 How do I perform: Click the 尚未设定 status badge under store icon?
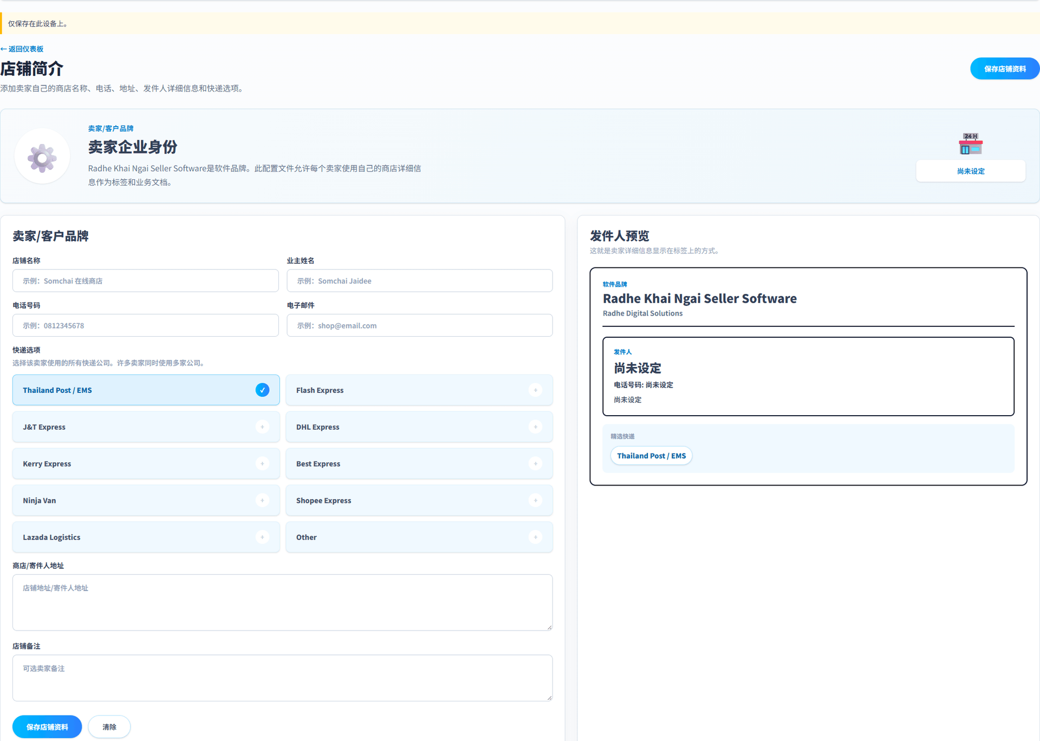click(x=970, y=171)
